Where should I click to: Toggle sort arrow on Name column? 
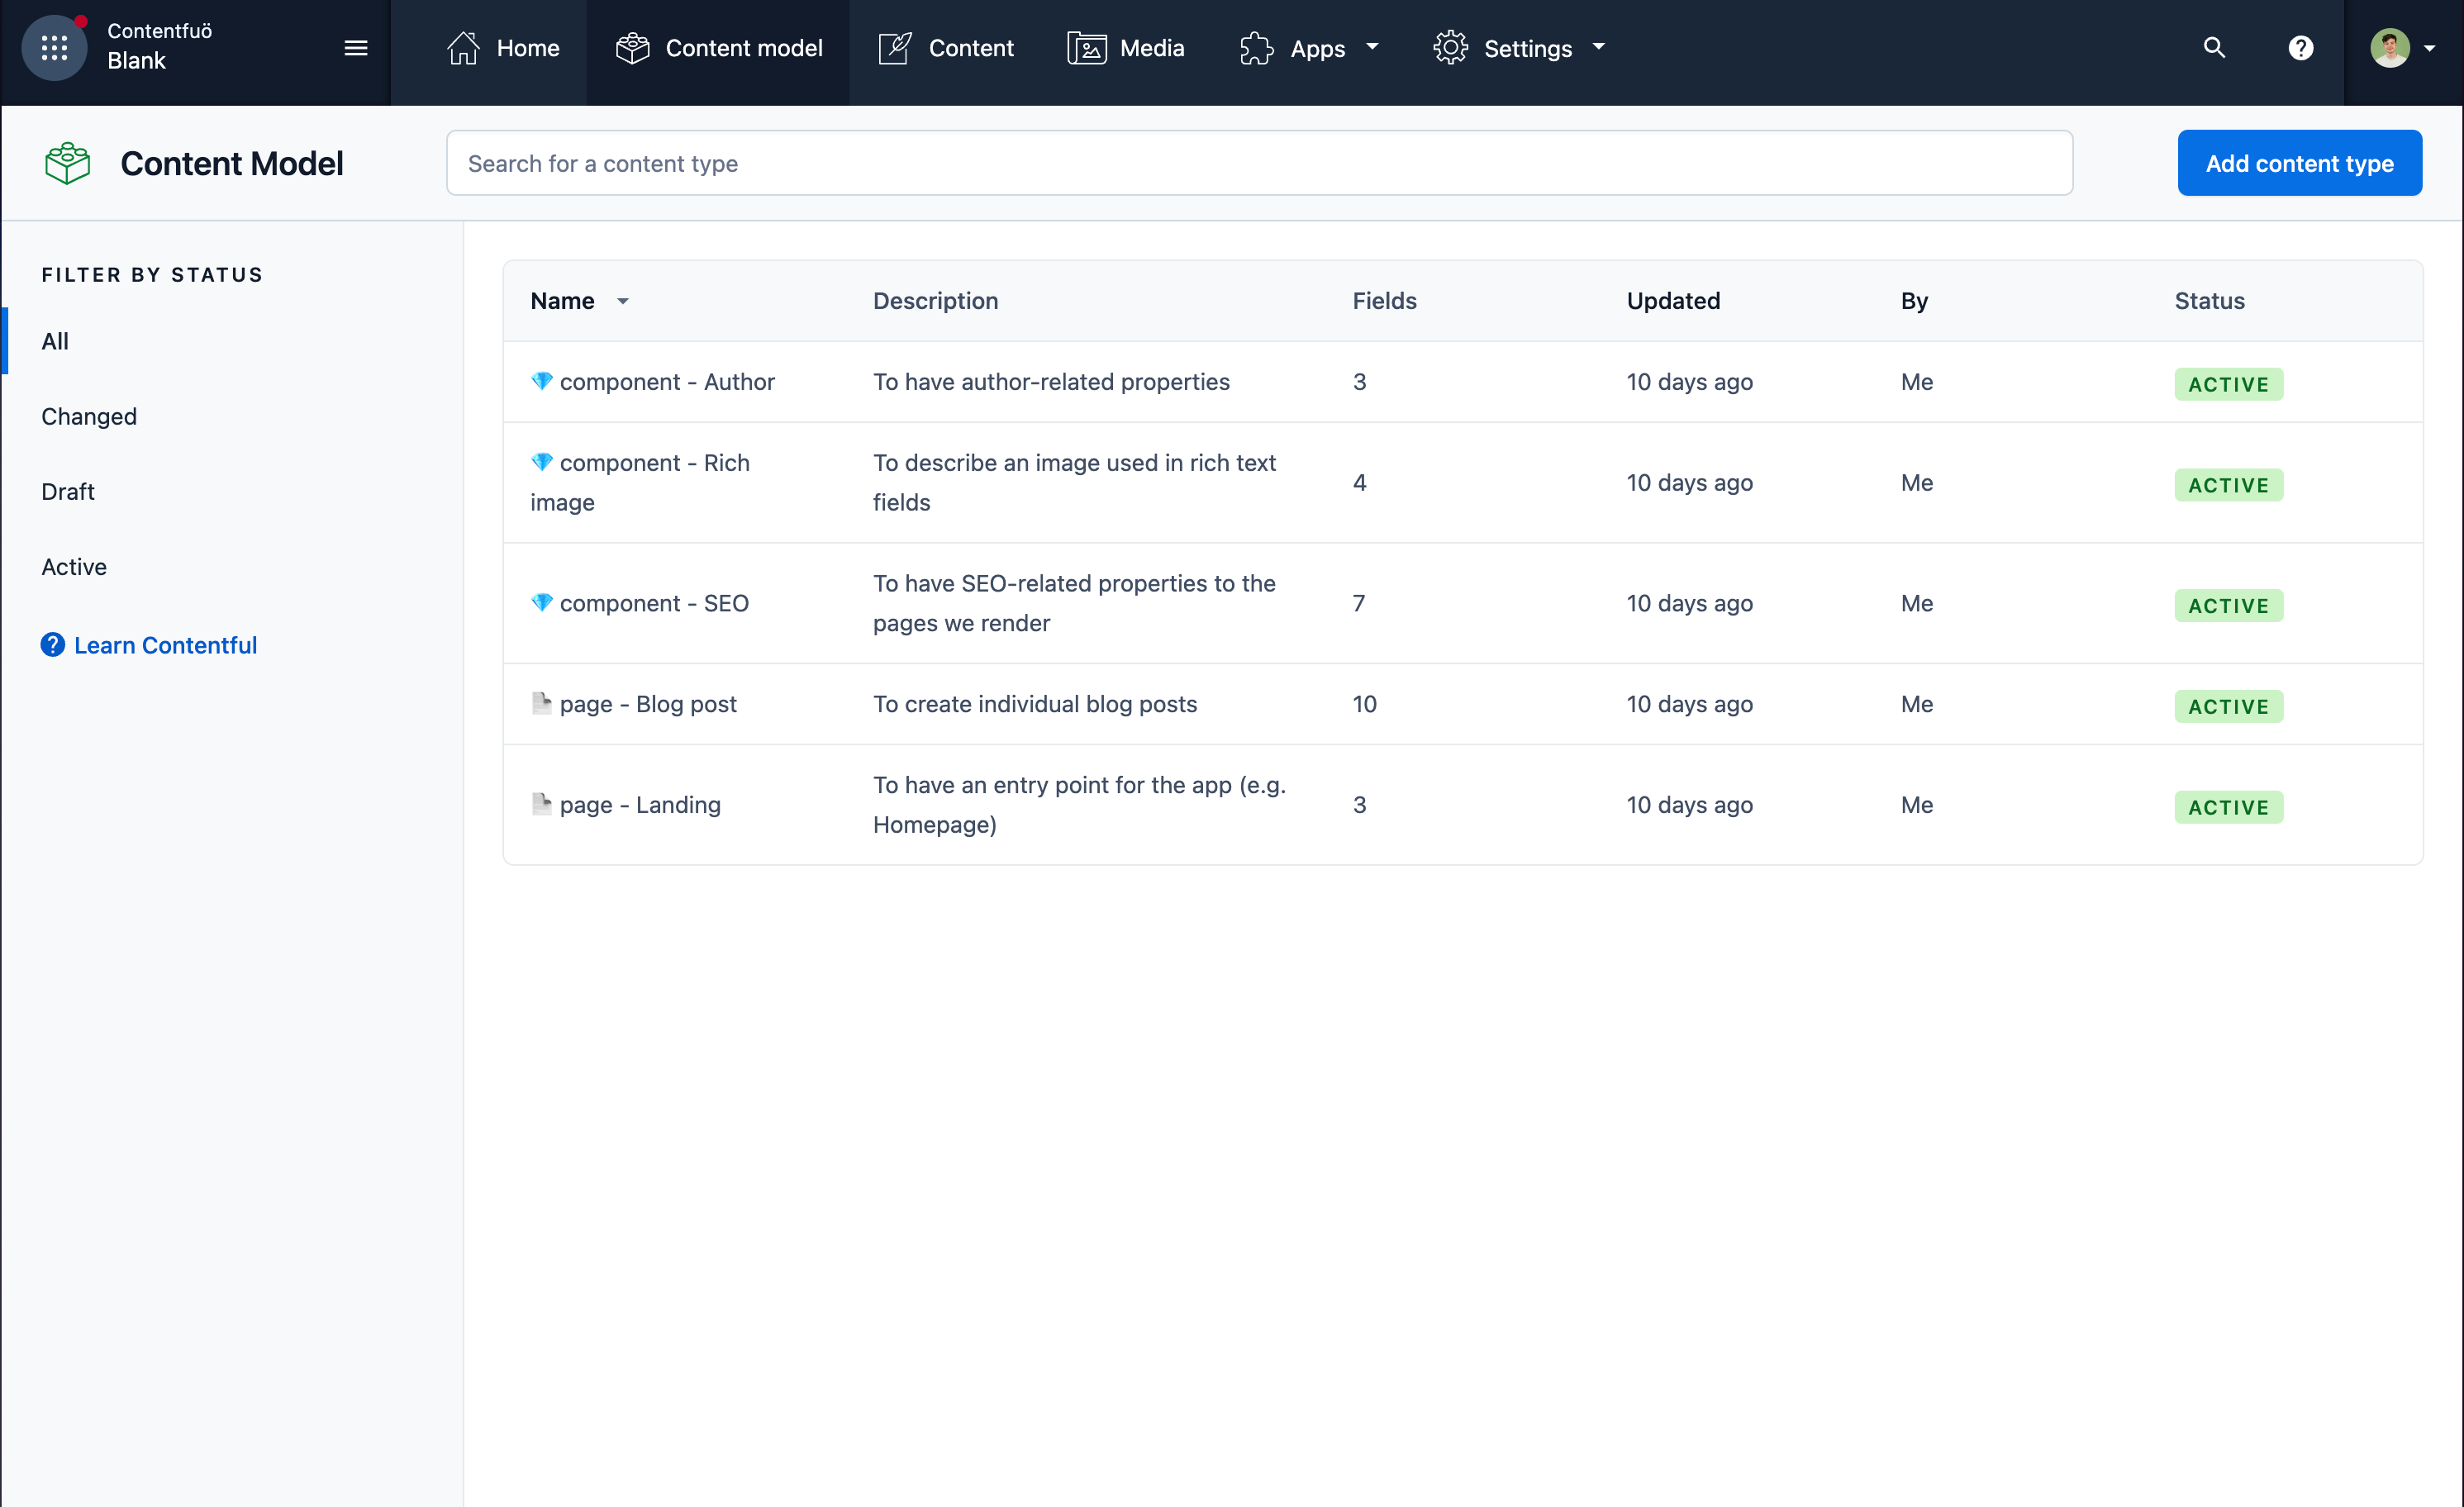(x=623, y=301)
